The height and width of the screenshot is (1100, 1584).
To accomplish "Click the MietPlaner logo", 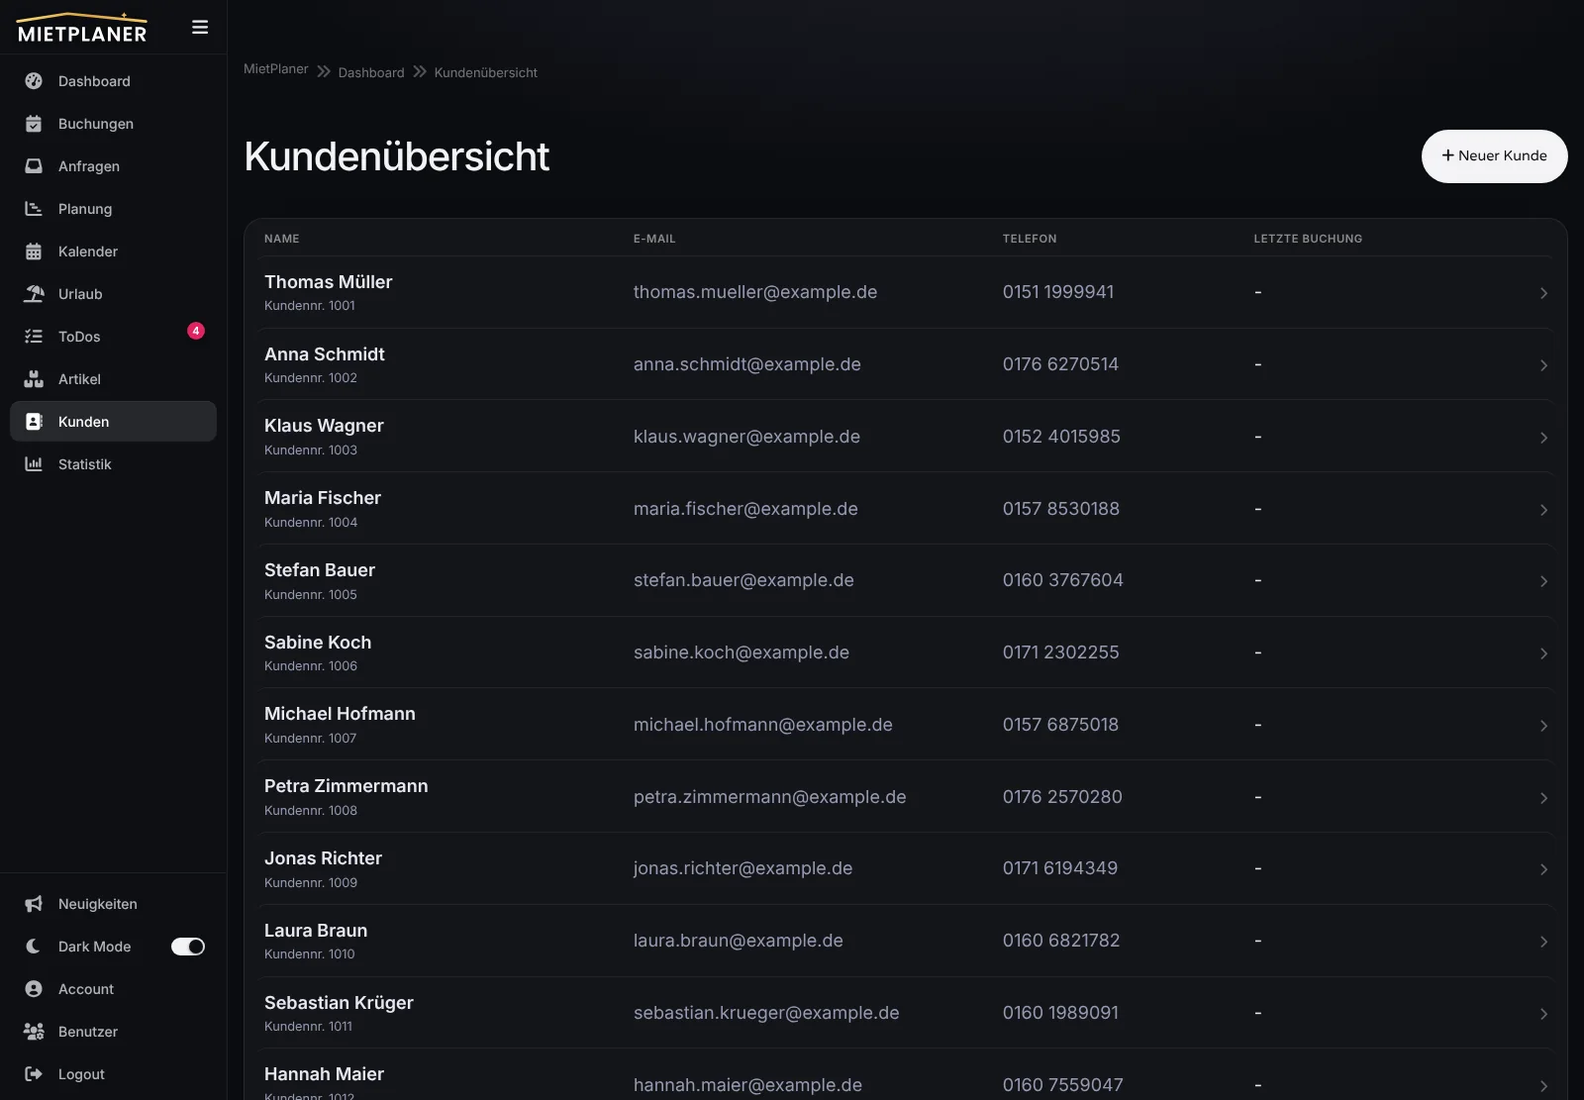I will tap(82, 28).
